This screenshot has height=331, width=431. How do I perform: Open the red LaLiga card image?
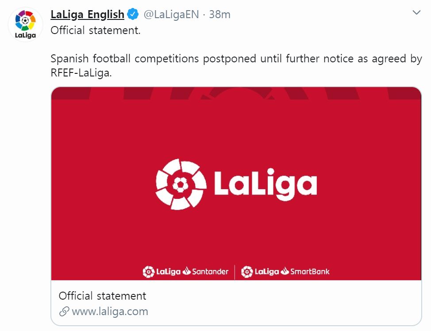click(x=236, y=133)
